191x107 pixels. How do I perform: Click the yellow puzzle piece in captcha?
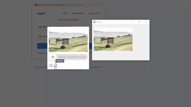(53, 41)
